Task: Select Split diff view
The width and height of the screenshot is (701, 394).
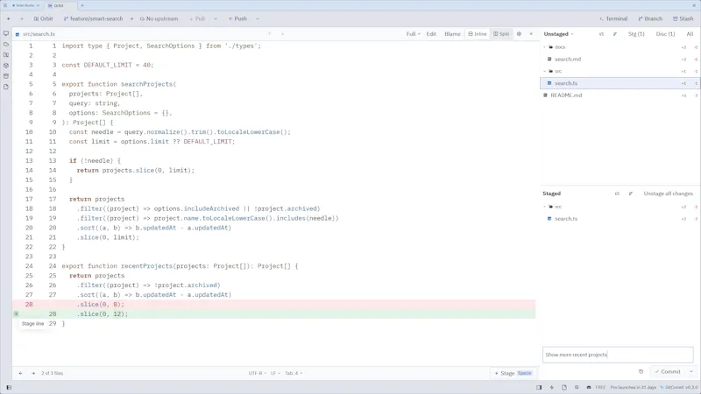Action: tap(501, 34)
